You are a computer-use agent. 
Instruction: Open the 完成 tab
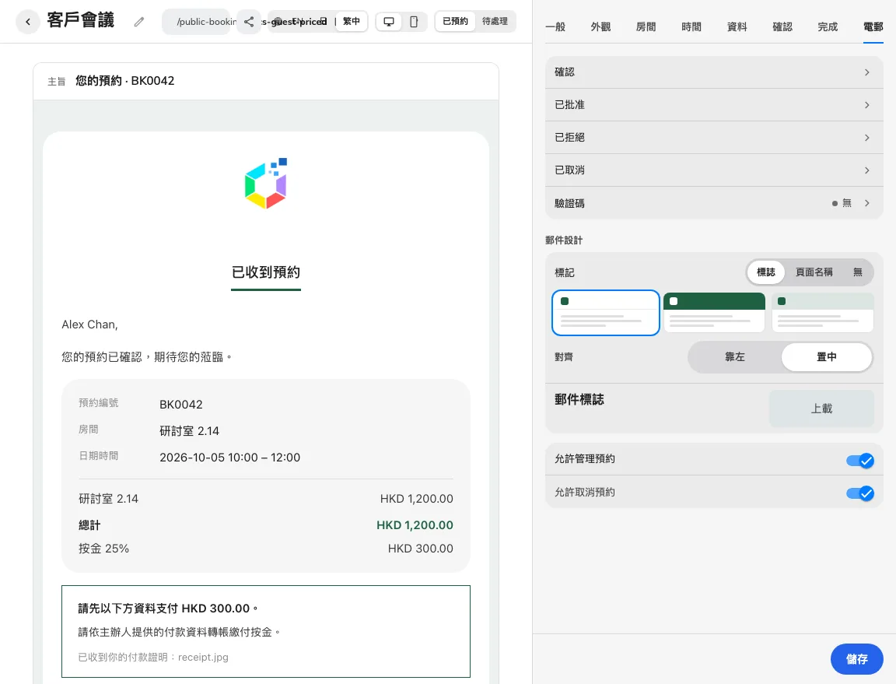[828, 26]
